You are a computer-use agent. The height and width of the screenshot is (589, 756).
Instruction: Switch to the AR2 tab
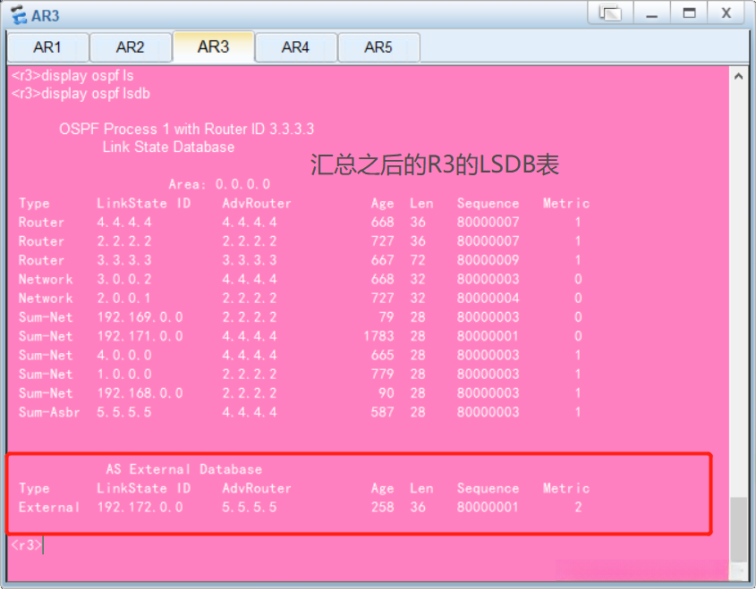[x=131, y=47]
